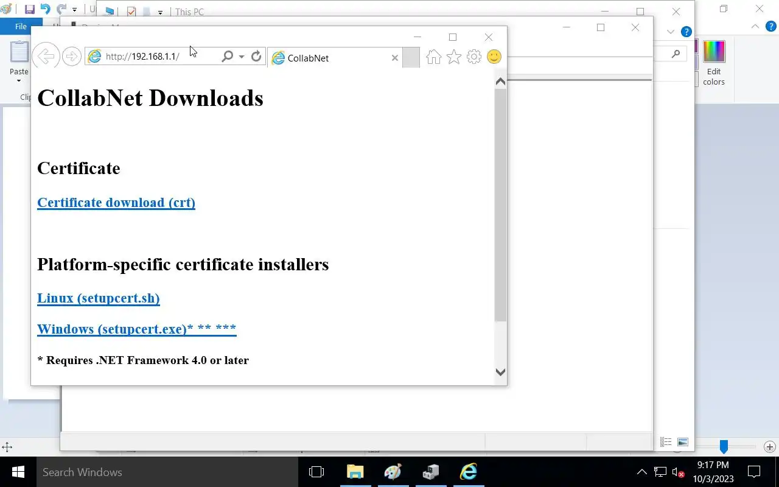
Task: Click Internet Explorer's forward arrow button
Action: point(72,57)
